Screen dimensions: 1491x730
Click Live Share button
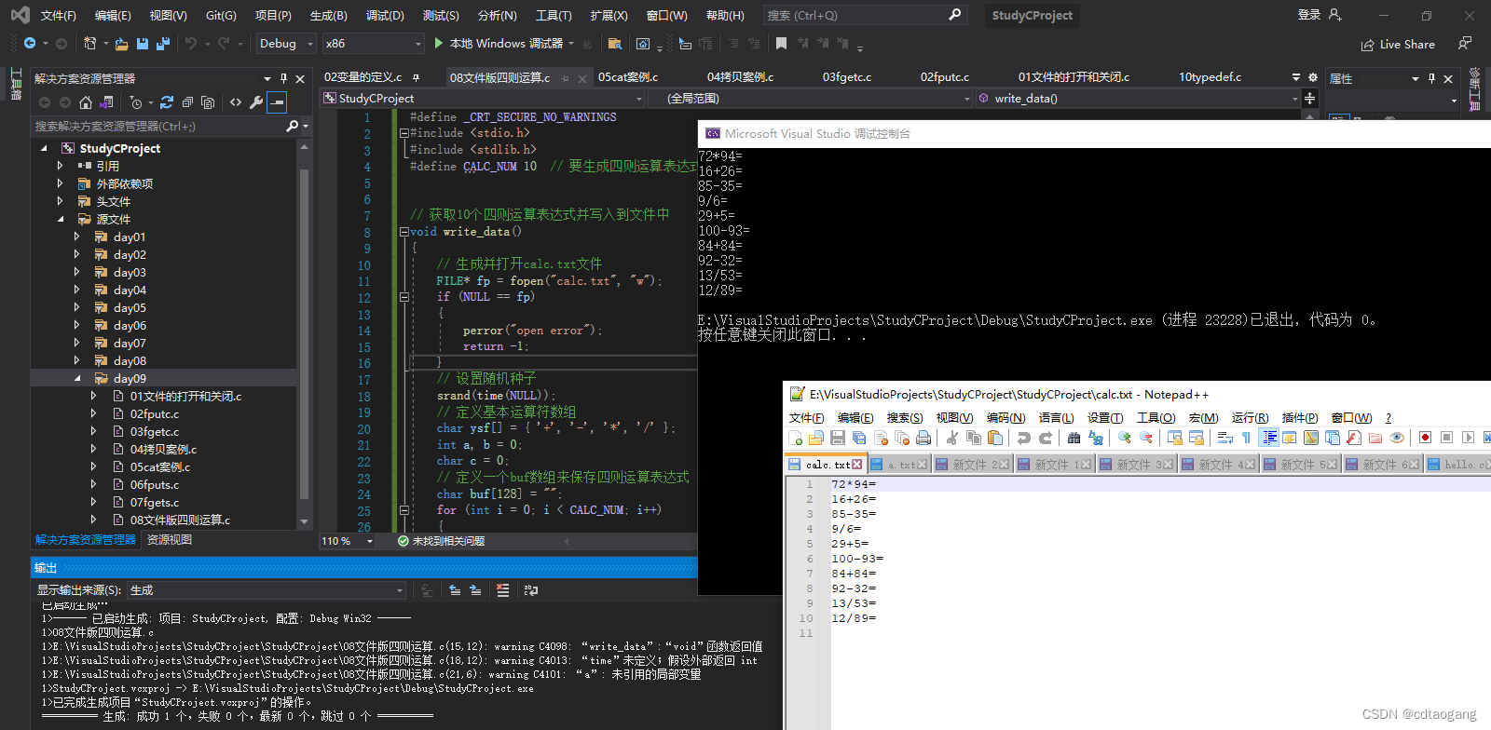click(x=1398, y=45)
